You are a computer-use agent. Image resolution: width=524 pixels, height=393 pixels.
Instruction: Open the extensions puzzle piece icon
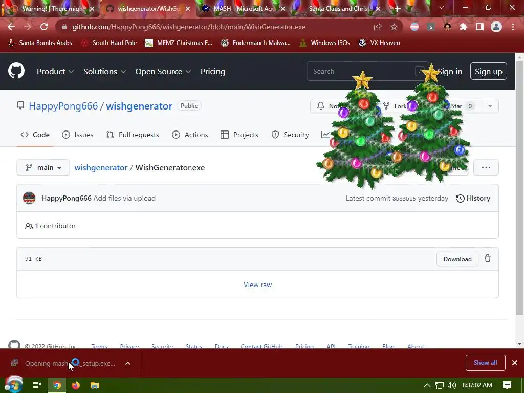click(x=464, y=27)
